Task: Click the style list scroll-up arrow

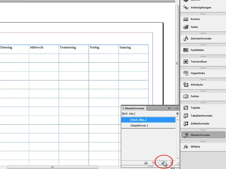Action: [x=178, y=120]
